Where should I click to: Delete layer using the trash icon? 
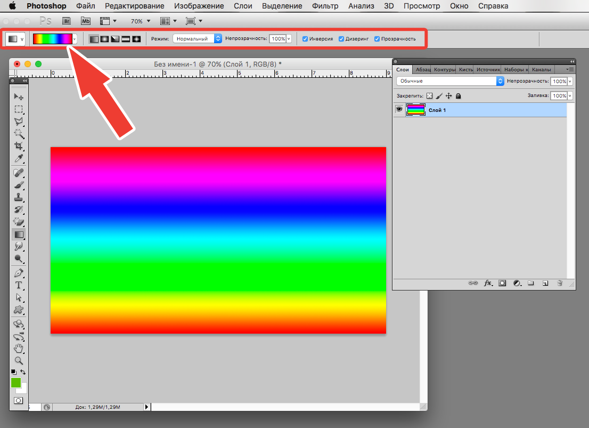[x=560, y=284]
